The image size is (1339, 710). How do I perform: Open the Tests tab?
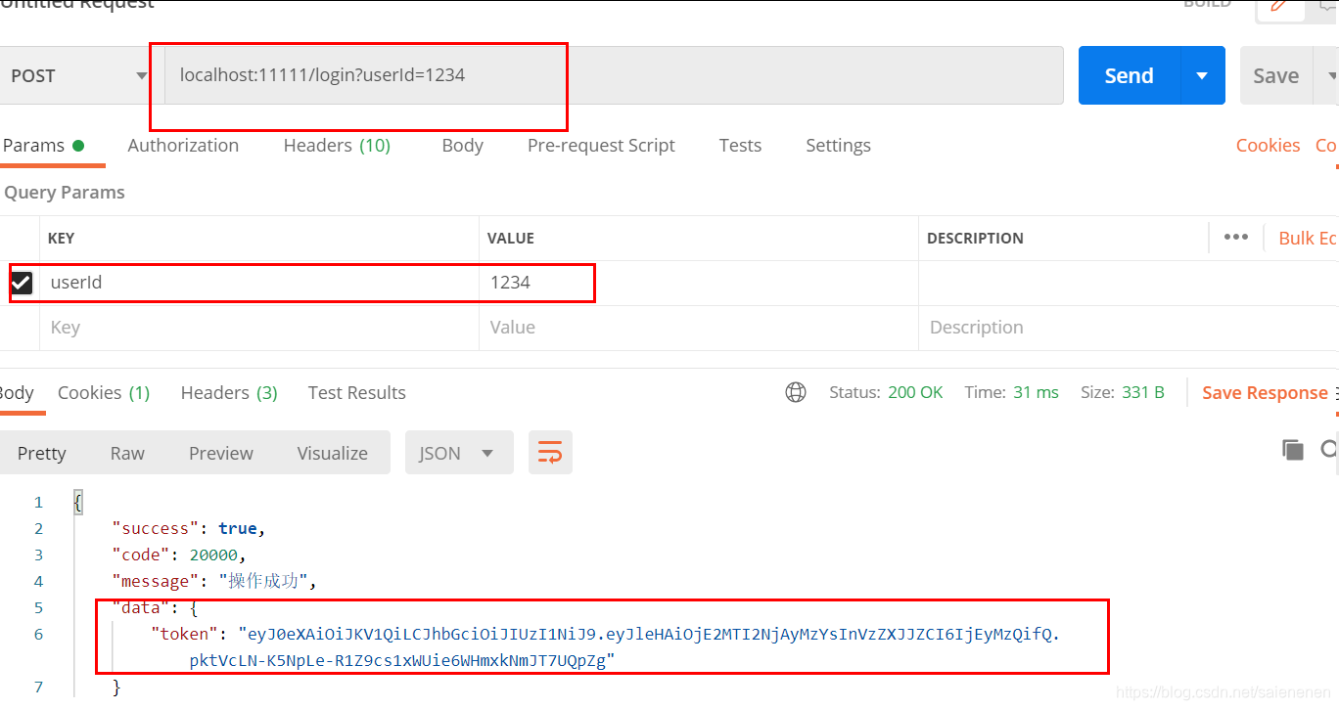click(740, 146)
